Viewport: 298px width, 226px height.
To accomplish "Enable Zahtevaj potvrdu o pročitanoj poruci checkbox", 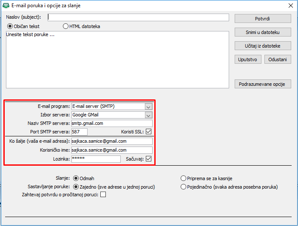I will [103, 194].
